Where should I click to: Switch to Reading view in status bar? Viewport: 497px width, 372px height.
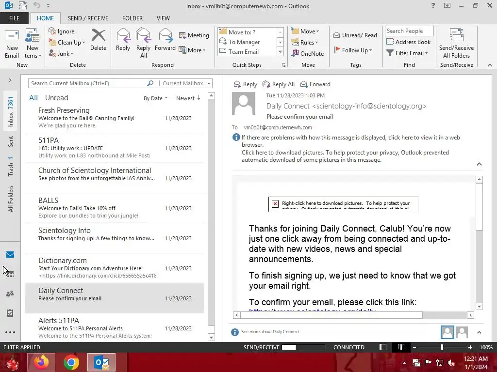(x=401, y=347)
